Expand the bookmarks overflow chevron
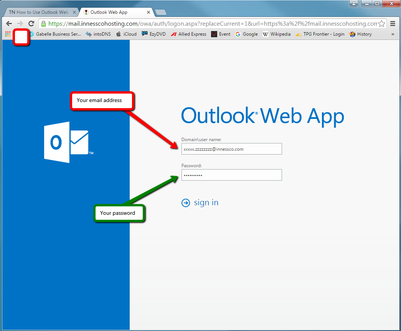This screenshot has height=331, width=401. 393,34
